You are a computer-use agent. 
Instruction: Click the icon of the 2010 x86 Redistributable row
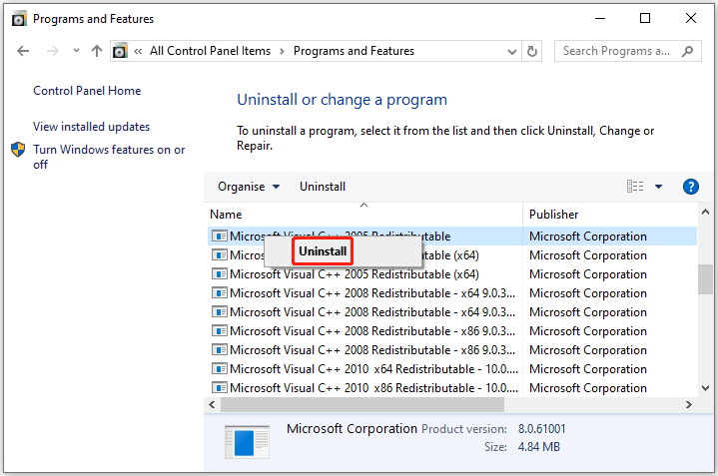click(x=220, y=387)
